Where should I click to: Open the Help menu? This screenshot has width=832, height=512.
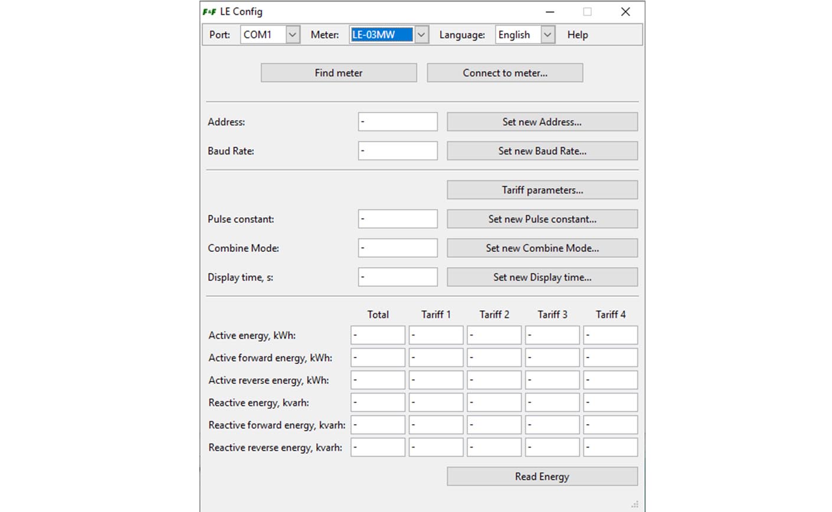point(577,35)
